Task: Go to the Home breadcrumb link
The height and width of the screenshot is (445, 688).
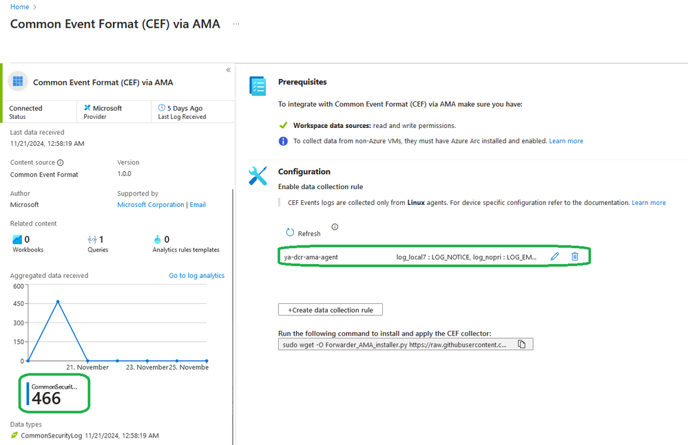Action: [x=19, y=7]
